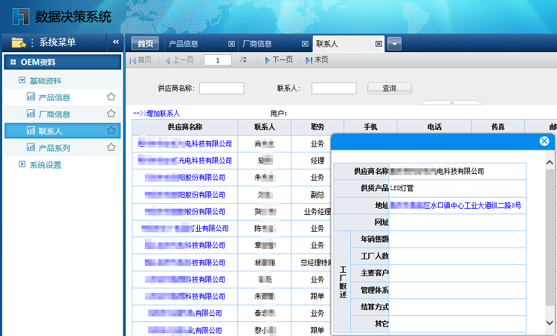Expand the 系统设置 tree node
The height and width of the screenshot is (336, 557).
click(22, 164)
